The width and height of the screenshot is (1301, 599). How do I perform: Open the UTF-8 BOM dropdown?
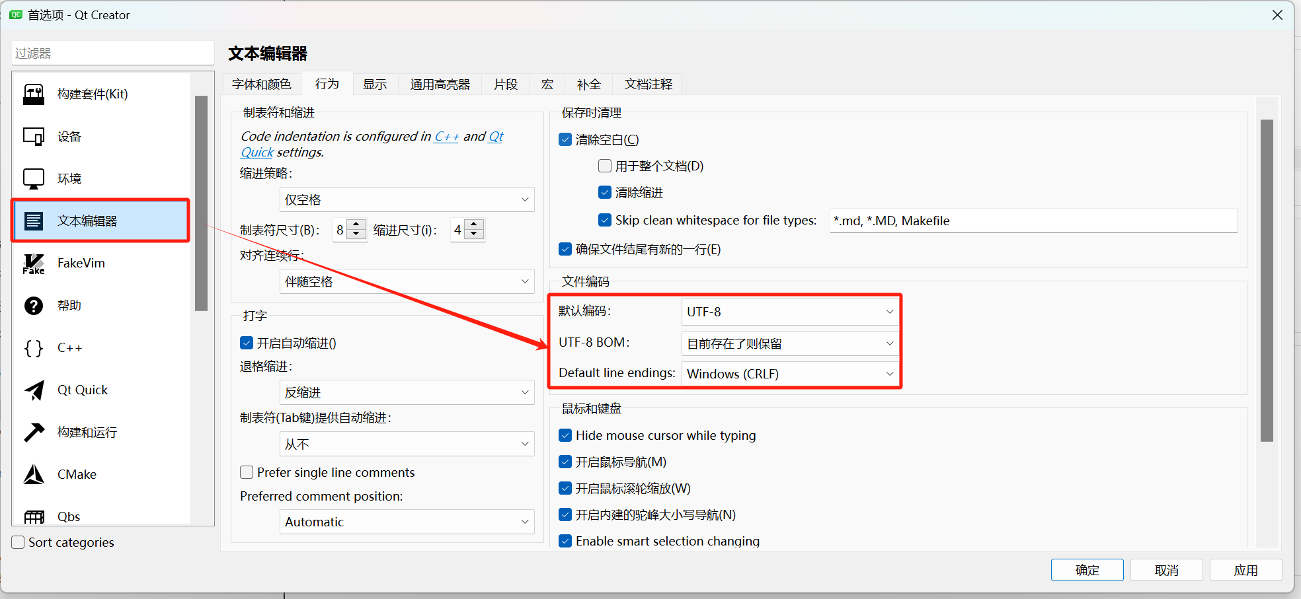pyautogui.click(x=790, y=343)
